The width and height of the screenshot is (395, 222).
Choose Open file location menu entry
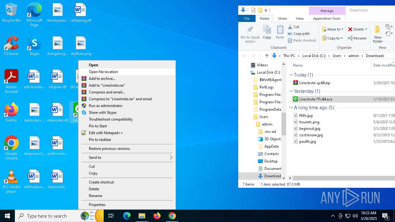click(127, 72)
